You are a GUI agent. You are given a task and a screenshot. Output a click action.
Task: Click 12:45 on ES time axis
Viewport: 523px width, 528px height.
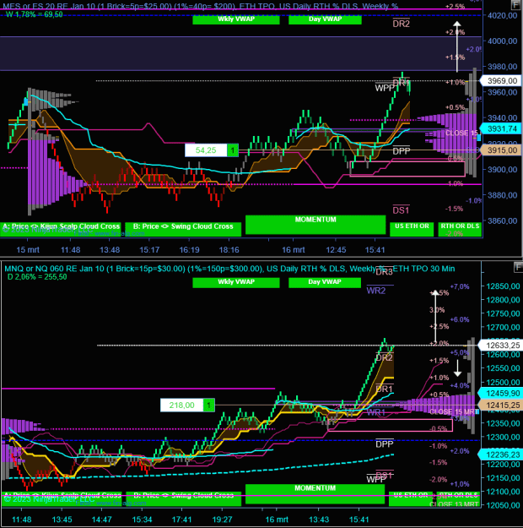336,250
